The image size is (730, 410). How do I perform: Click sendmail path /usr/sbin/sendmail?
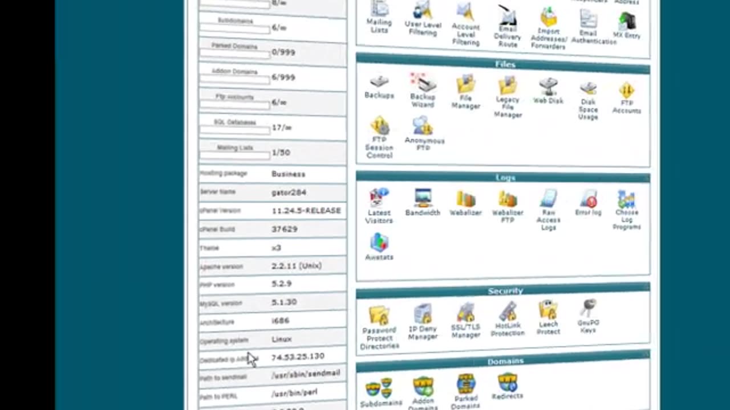pyautogui.click(x=306, y=374)
